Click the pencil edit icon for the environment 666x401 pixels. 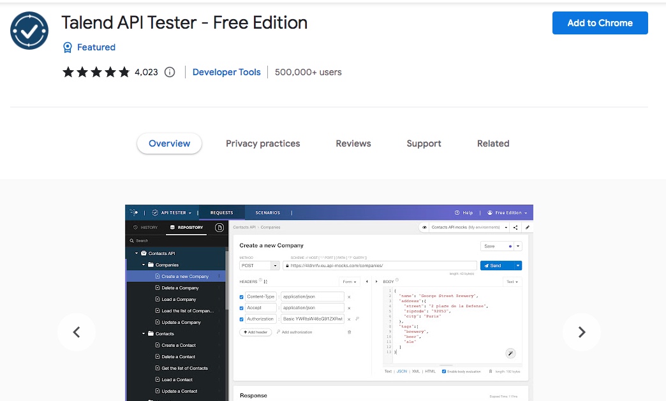click(528, 228)
